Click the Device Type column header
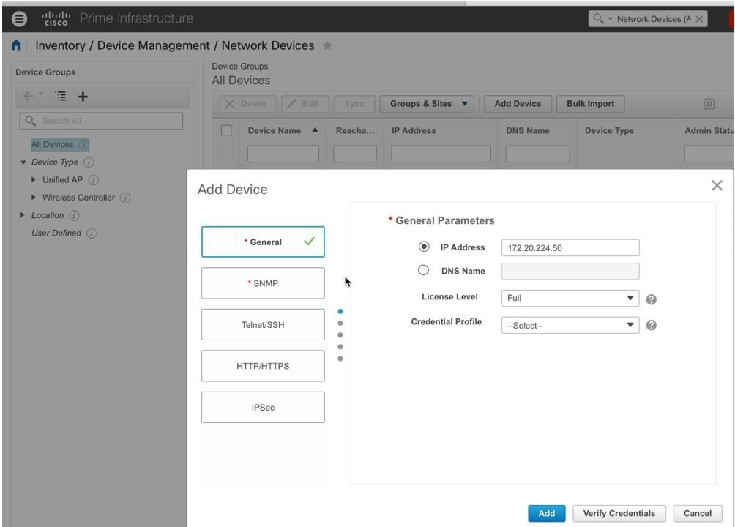Screen dimensions: 735x527 pyautogui.click(x=609, y=131)
